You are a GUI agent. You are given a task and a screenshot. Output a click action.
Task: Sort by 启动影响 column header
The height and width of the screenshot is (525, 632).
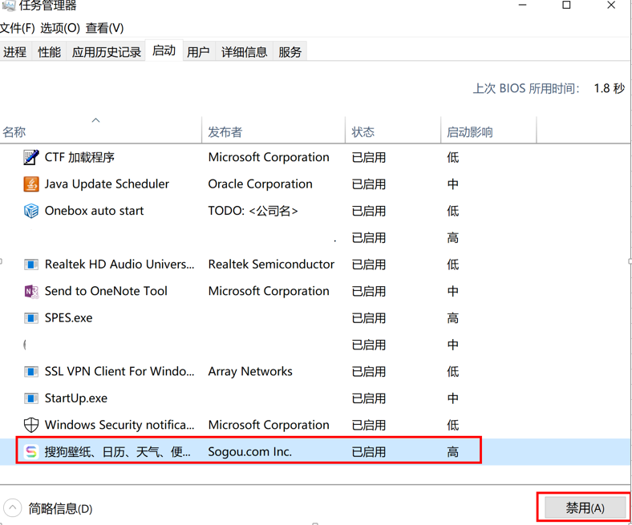click(x=470, y=132)
